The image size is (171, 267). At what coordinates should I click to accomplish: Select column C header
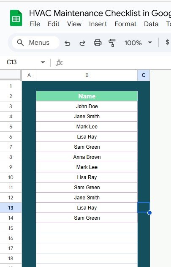pos(144,75)
